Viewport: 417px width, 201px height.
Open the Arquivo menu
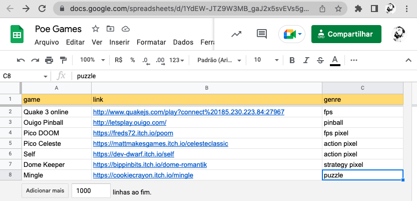pyautogui.click(x=47, y=42)
